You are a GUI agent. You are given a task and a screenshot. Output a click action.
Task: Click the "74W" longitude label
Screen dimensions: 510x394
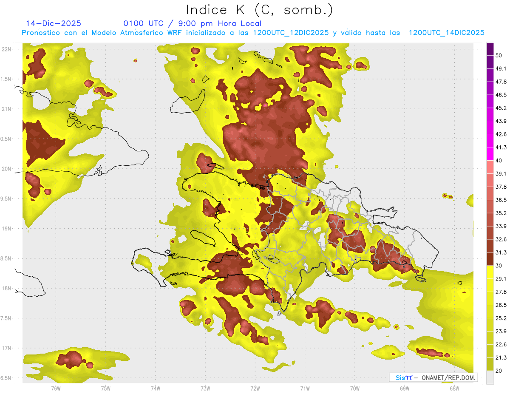[155, 388]
